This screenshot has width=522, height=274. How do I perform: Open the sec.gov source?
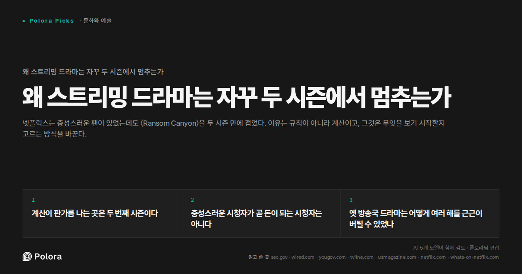point(279,257)
